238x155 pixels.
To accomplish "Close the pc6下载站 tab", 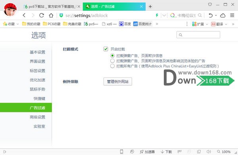I will [x=79, y=6].
